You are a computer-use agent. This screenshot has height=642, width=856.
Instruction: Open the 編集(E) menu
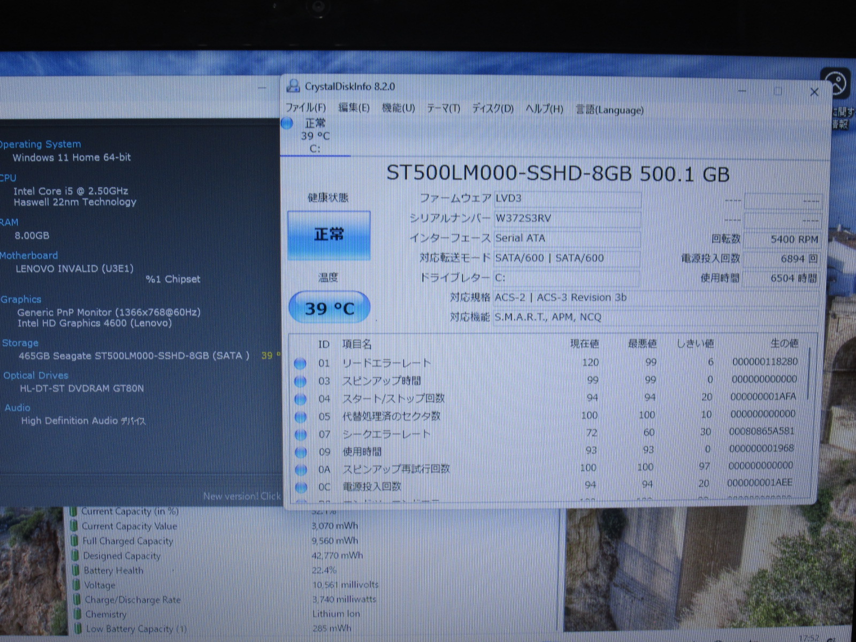pyautogui.click(x=354, y=108)
